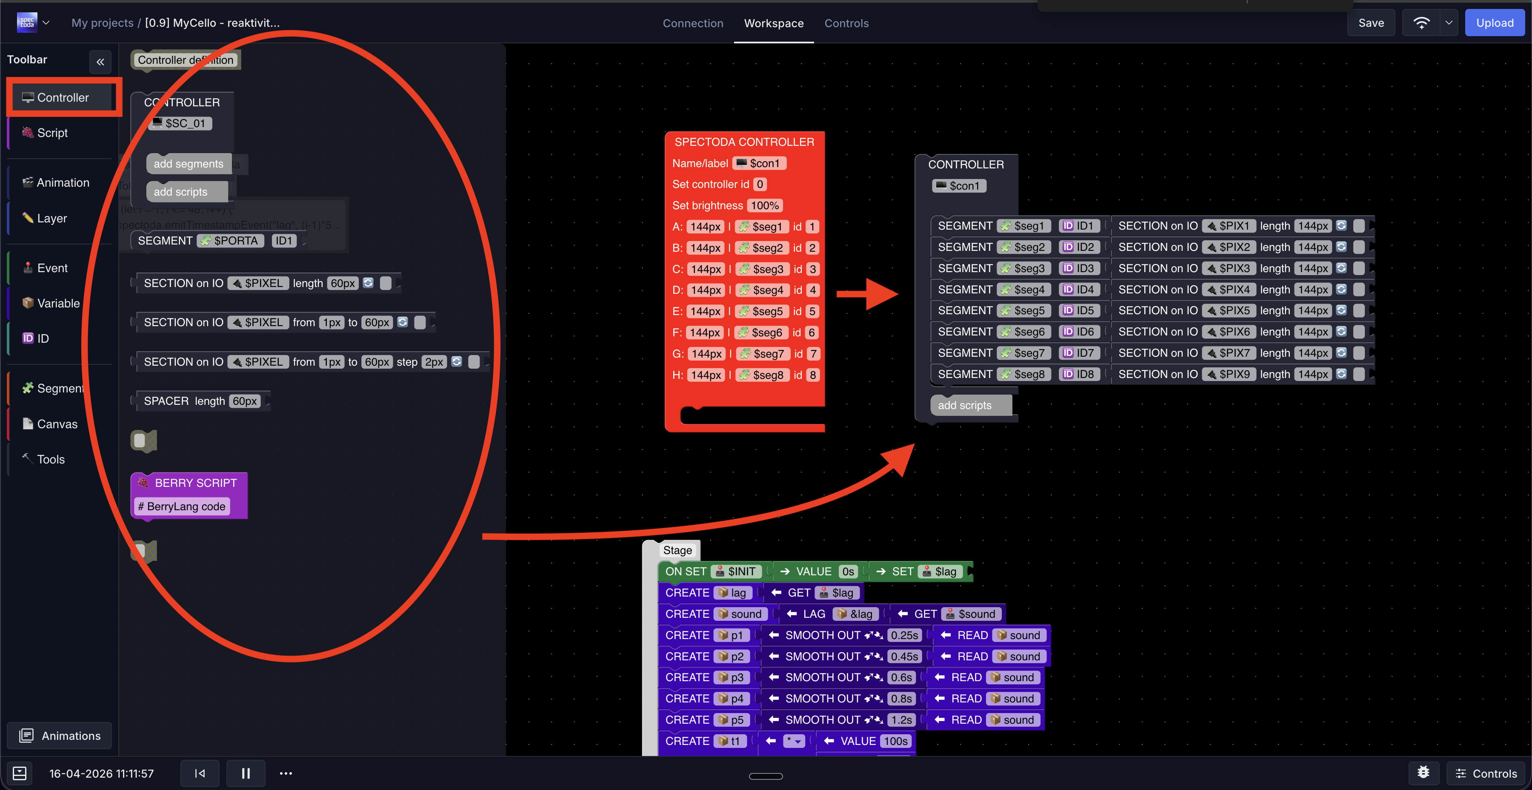Open the Controls tab in the top bar
Screen dimensions: 1532x790
(x=846, y=23)
